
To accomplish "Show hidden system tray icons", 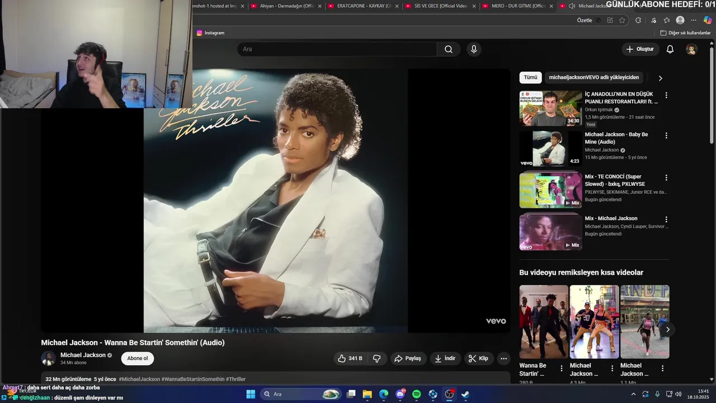I will pyautogui.click(x=633, y=394).
